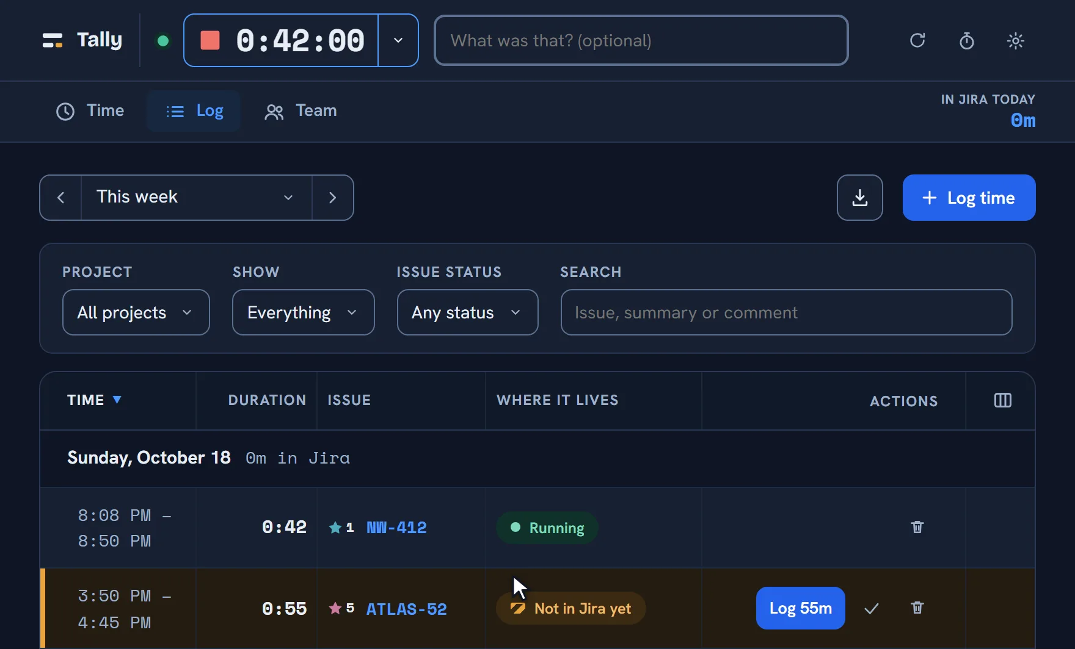Click the ISSUE column header
The height and width of the screenshot is (649, 1075).
click(x=349, y=400)
